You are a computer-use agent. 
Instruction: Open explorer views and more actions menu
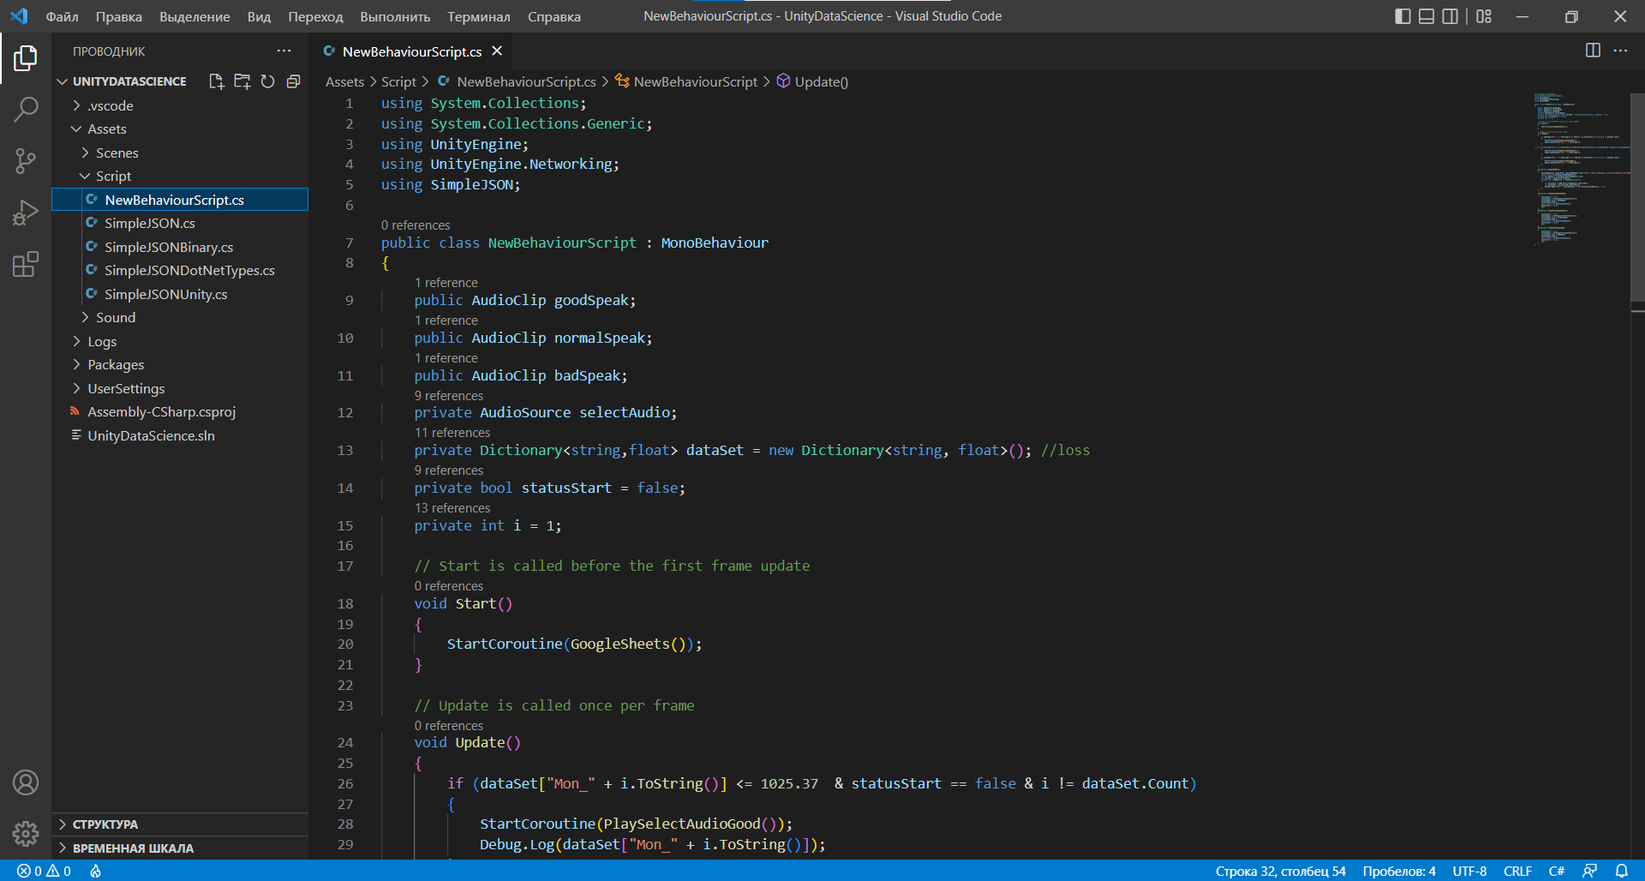tap(284, 51)
